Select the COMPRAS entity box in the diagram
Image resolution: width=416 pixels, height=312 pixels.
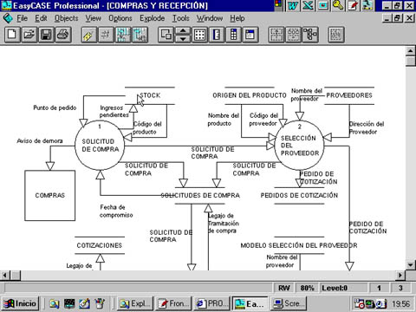click(50, 196)
